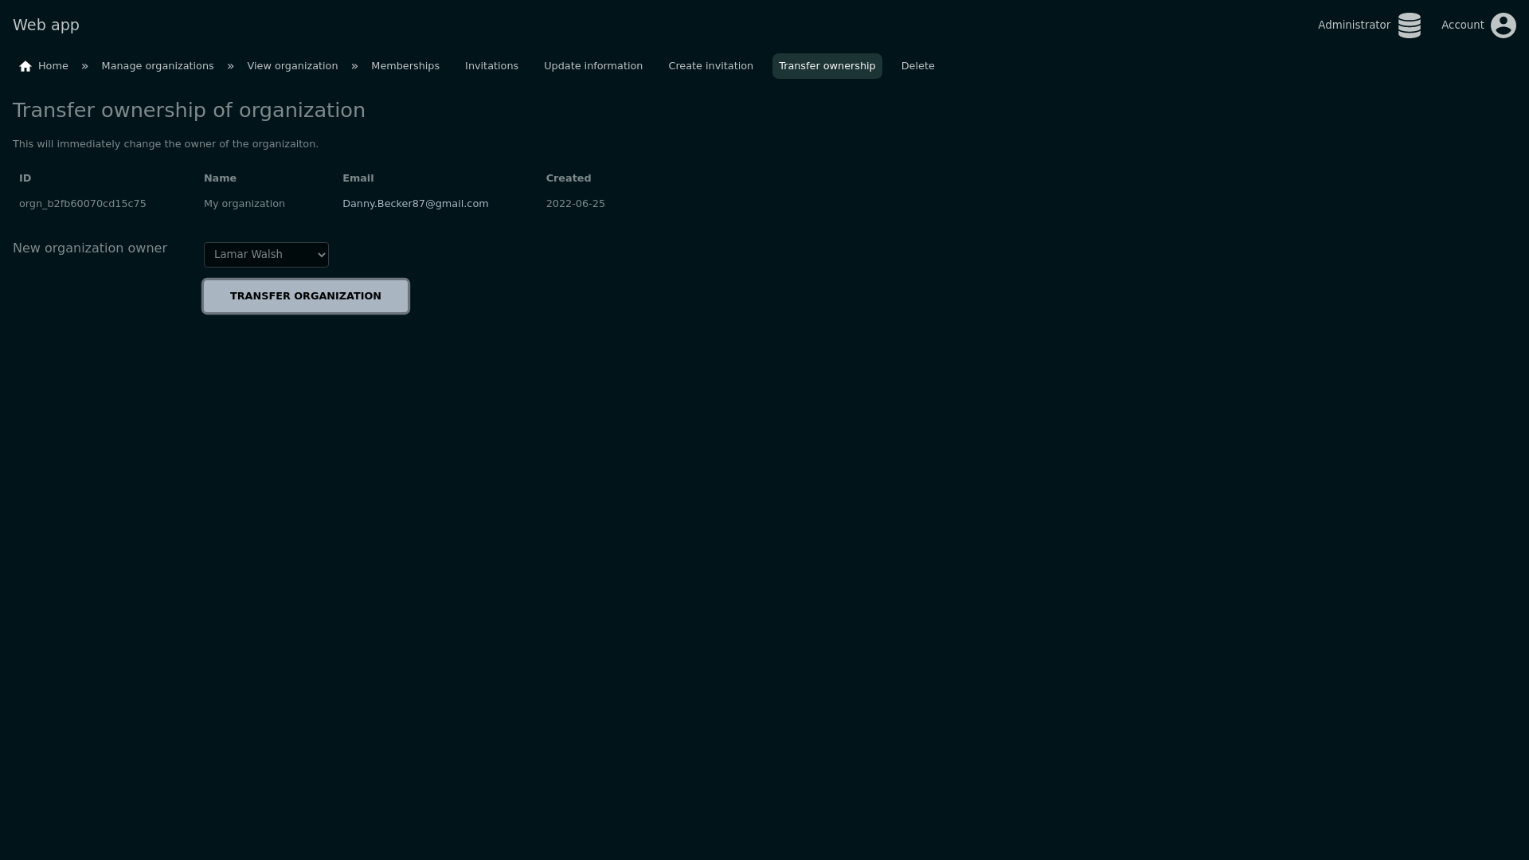Click the orgn_b2fb60070cd15c75 ID cell
The height and width of the screenshot is (860, 1529).
pos(83,204)
